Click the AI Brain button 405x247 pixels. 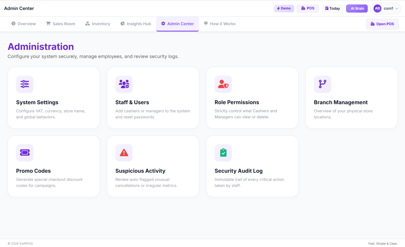point(357,8)
